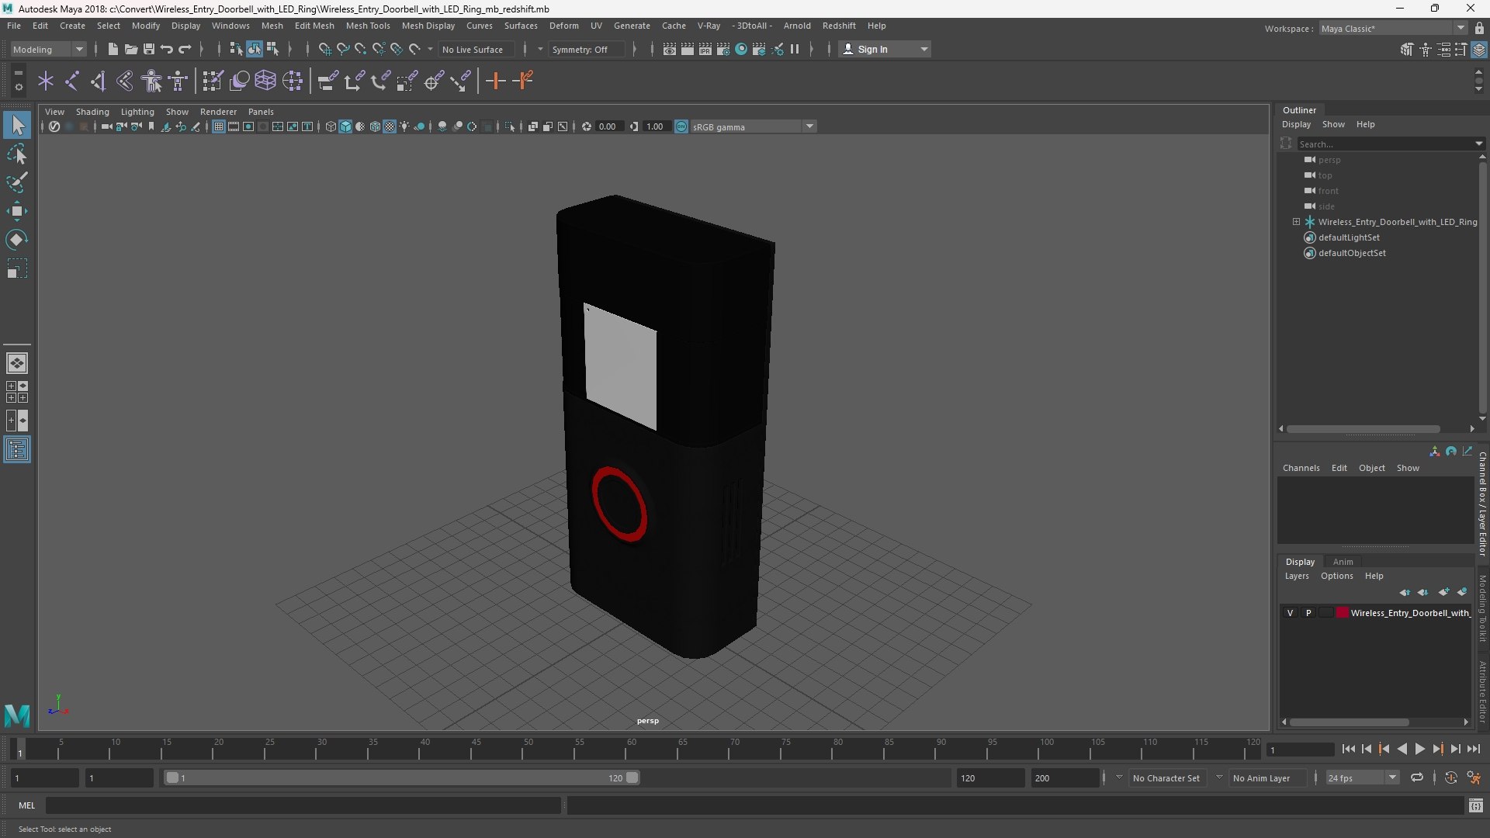Open the Redshift menu

(839, 26)
